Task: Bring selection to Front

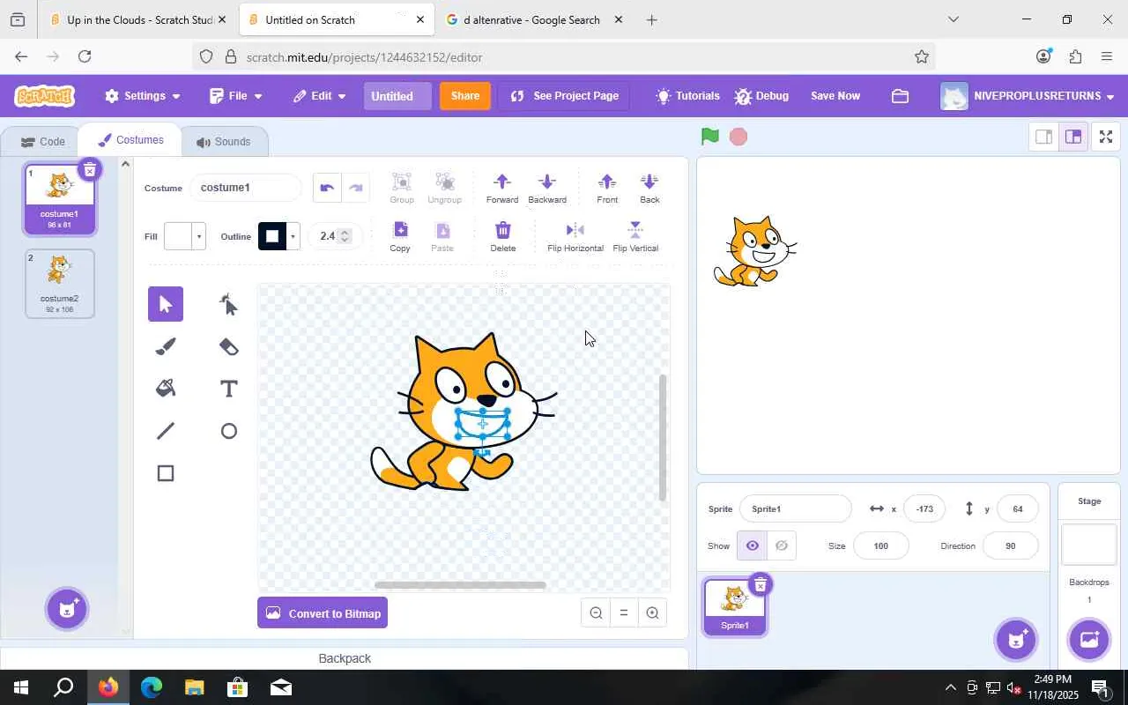Action: tap(607, 188)
